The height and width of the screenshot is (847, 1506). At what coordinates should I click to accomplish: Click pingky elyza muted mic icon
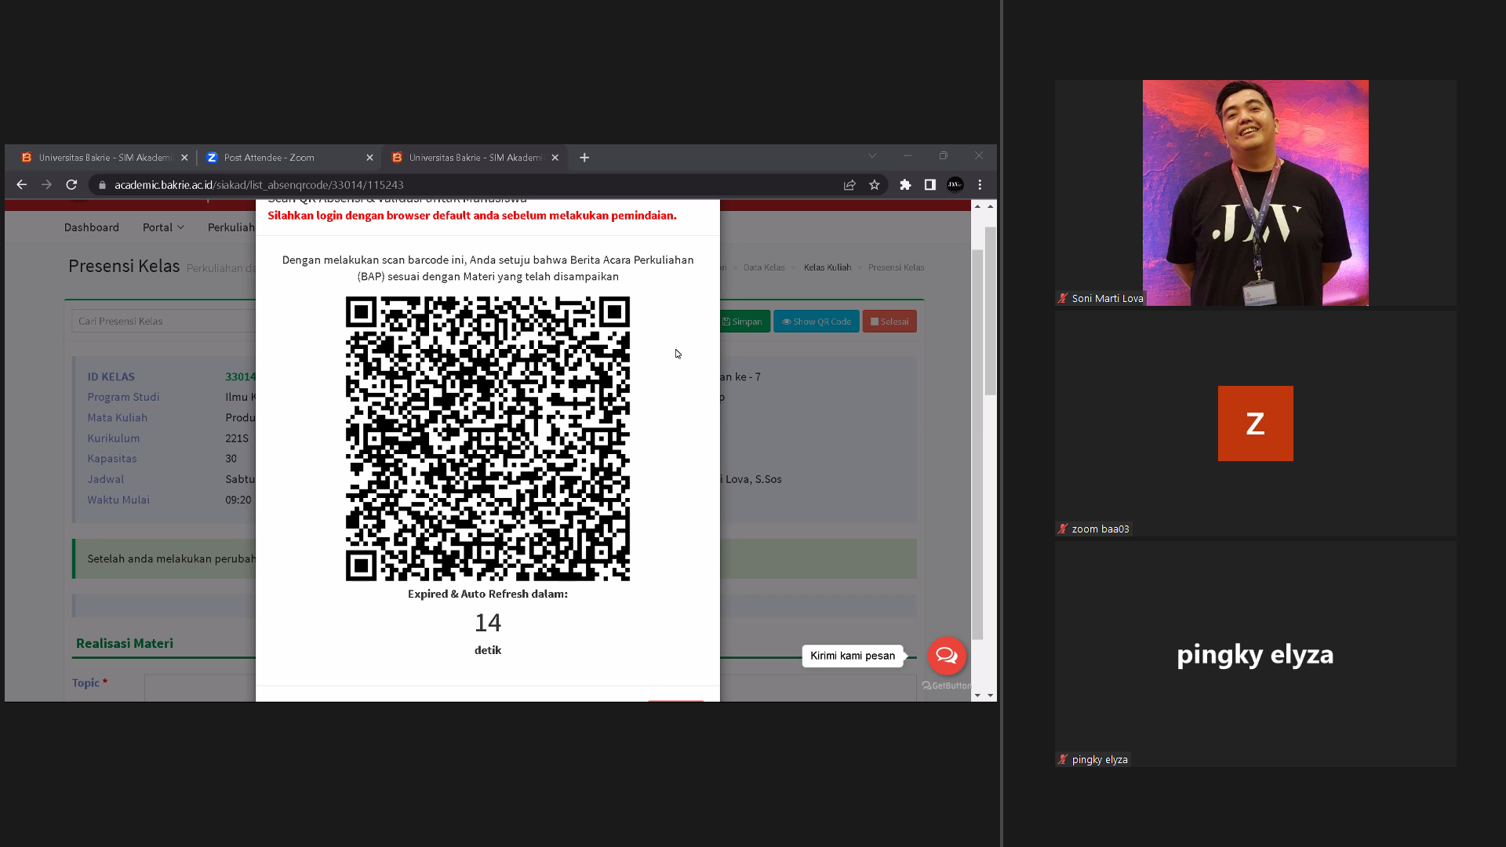(1063, 760)
